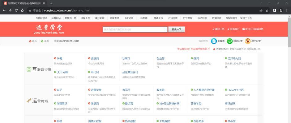Reload the page with the refresh icon

pyautogui.click(x=16, y=10)
